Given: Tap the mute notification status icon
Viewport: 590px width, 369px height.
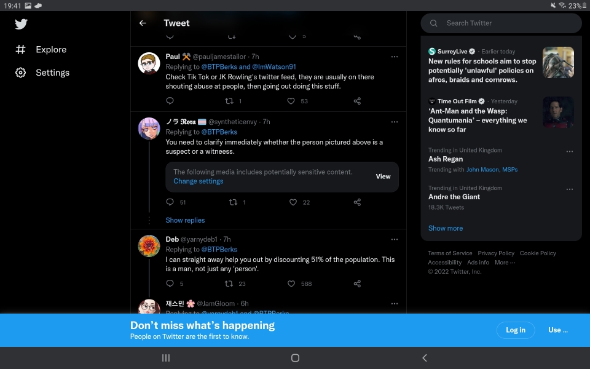Looking at the screenshot, I should [553, 6].
